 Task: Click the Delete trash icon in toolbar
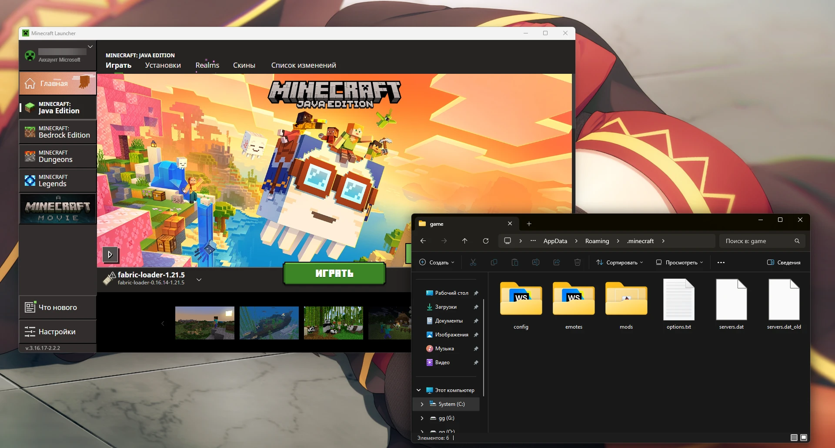point(577,262)
